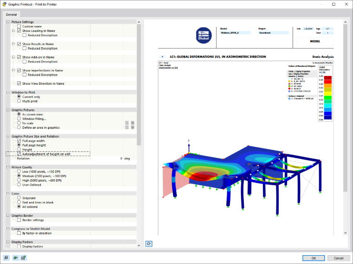Click the save settings floppy disk icon
This screenshot has width=353, height=264.
click(x=23, y=258)
